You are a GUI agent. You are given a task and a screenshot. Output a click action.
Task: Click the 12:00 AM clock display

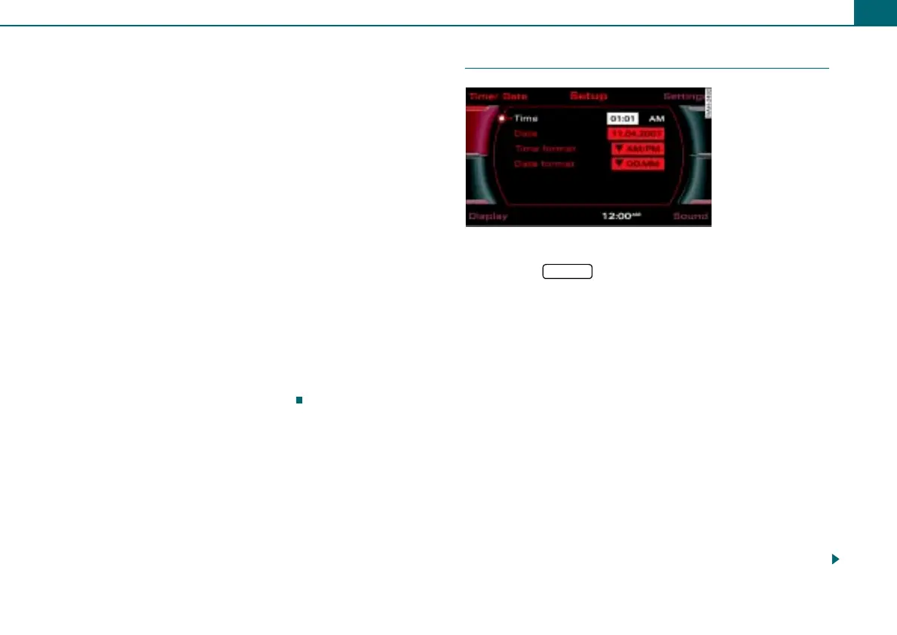[621, 216]
